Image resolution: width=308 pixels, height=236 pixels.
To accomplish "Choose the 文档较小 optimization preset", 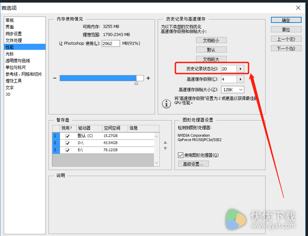I will (211, 40).
